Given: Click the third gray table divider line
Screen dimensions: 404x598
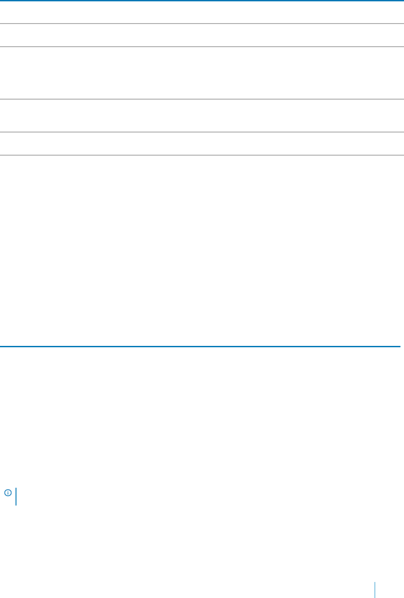Looking at the screenshot, I should pyautogui.click(x=202, y=99).
